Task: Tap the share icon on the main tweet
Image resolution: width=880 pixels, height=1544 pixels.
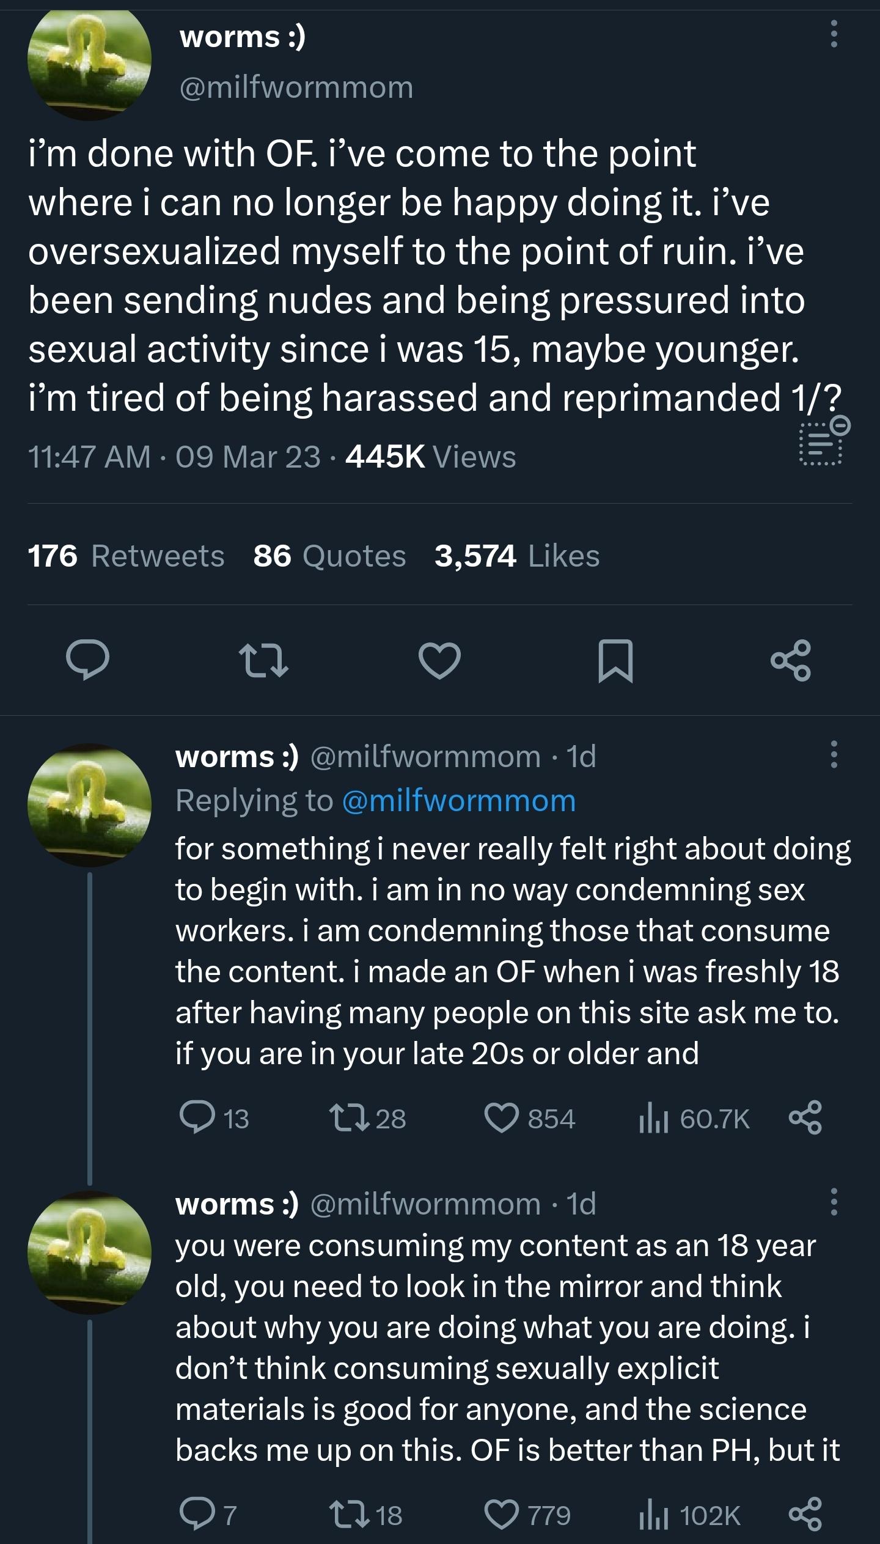Action: click(791, 661)
